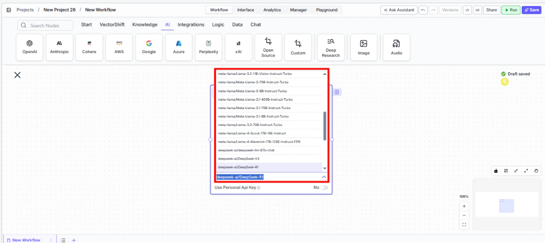
Task: Add an Image node
Action: click(364, 47)
